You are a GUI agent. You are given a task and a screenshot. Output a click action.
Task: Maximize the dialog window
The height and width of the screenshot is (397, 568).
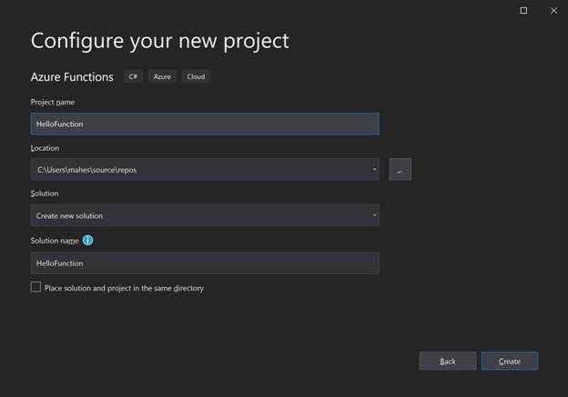point(523,11)
